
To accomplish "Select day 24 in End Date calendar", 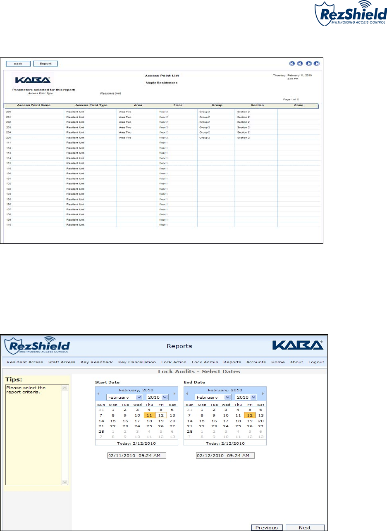I will (225, 426).
